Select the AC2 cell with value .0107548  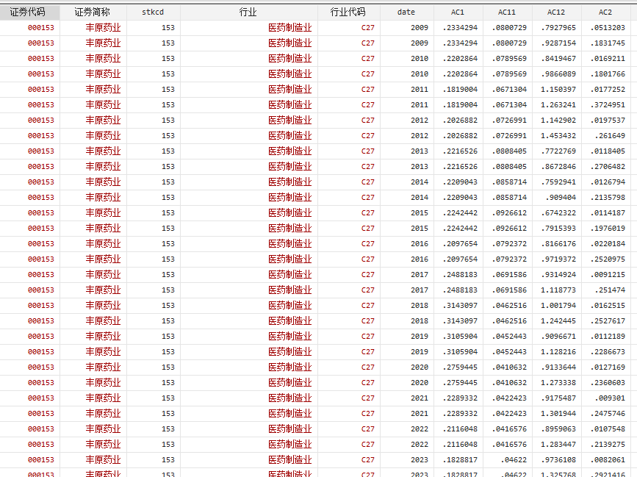608,429
